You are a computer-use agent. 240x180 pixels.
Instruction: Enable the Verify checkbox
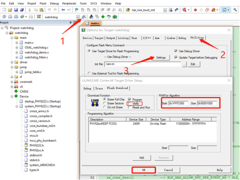click(130, 104)
